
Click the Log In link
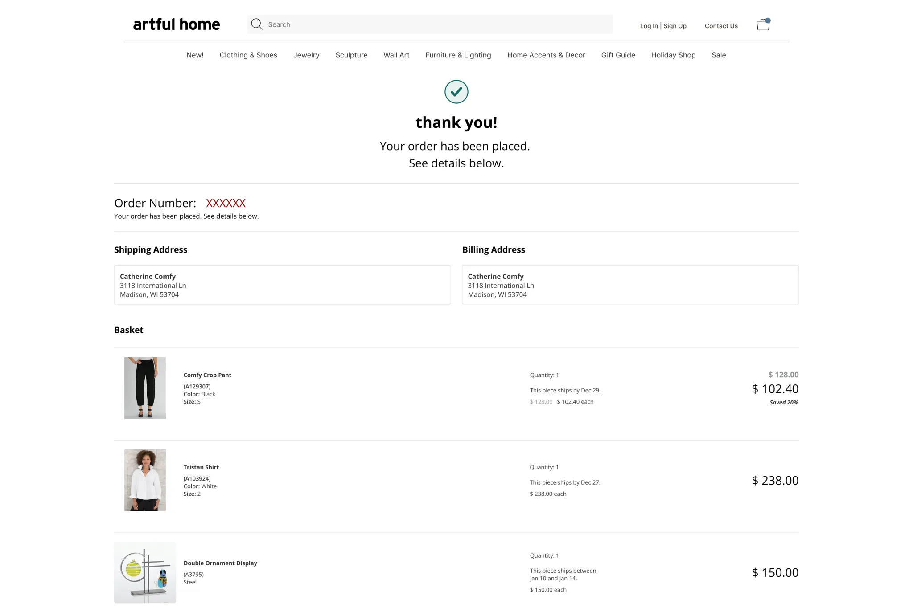(649, 26)
